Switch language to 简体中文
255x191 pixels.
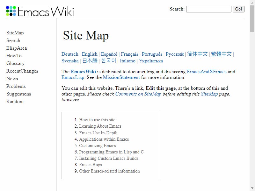coord(197,54)
